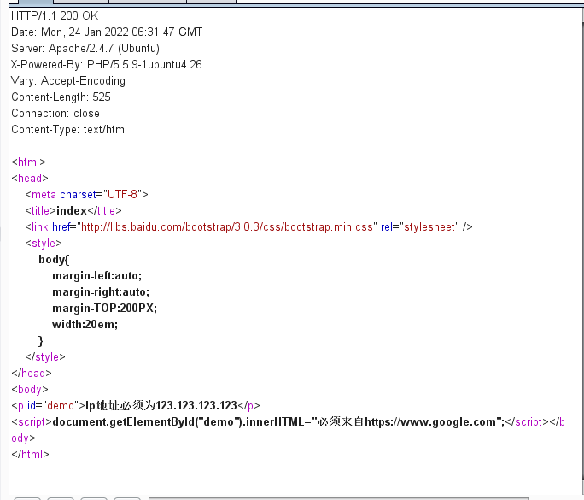Screen dimensions: 584x500
Task: Click the width:20em; line
Action: 85,325
